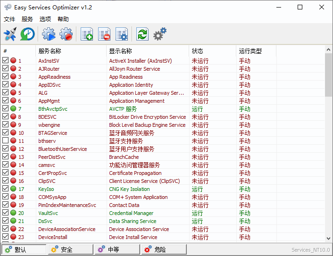Sort by the 状态 column header
This screenshot has height=256, width=333.
[212, 51]
